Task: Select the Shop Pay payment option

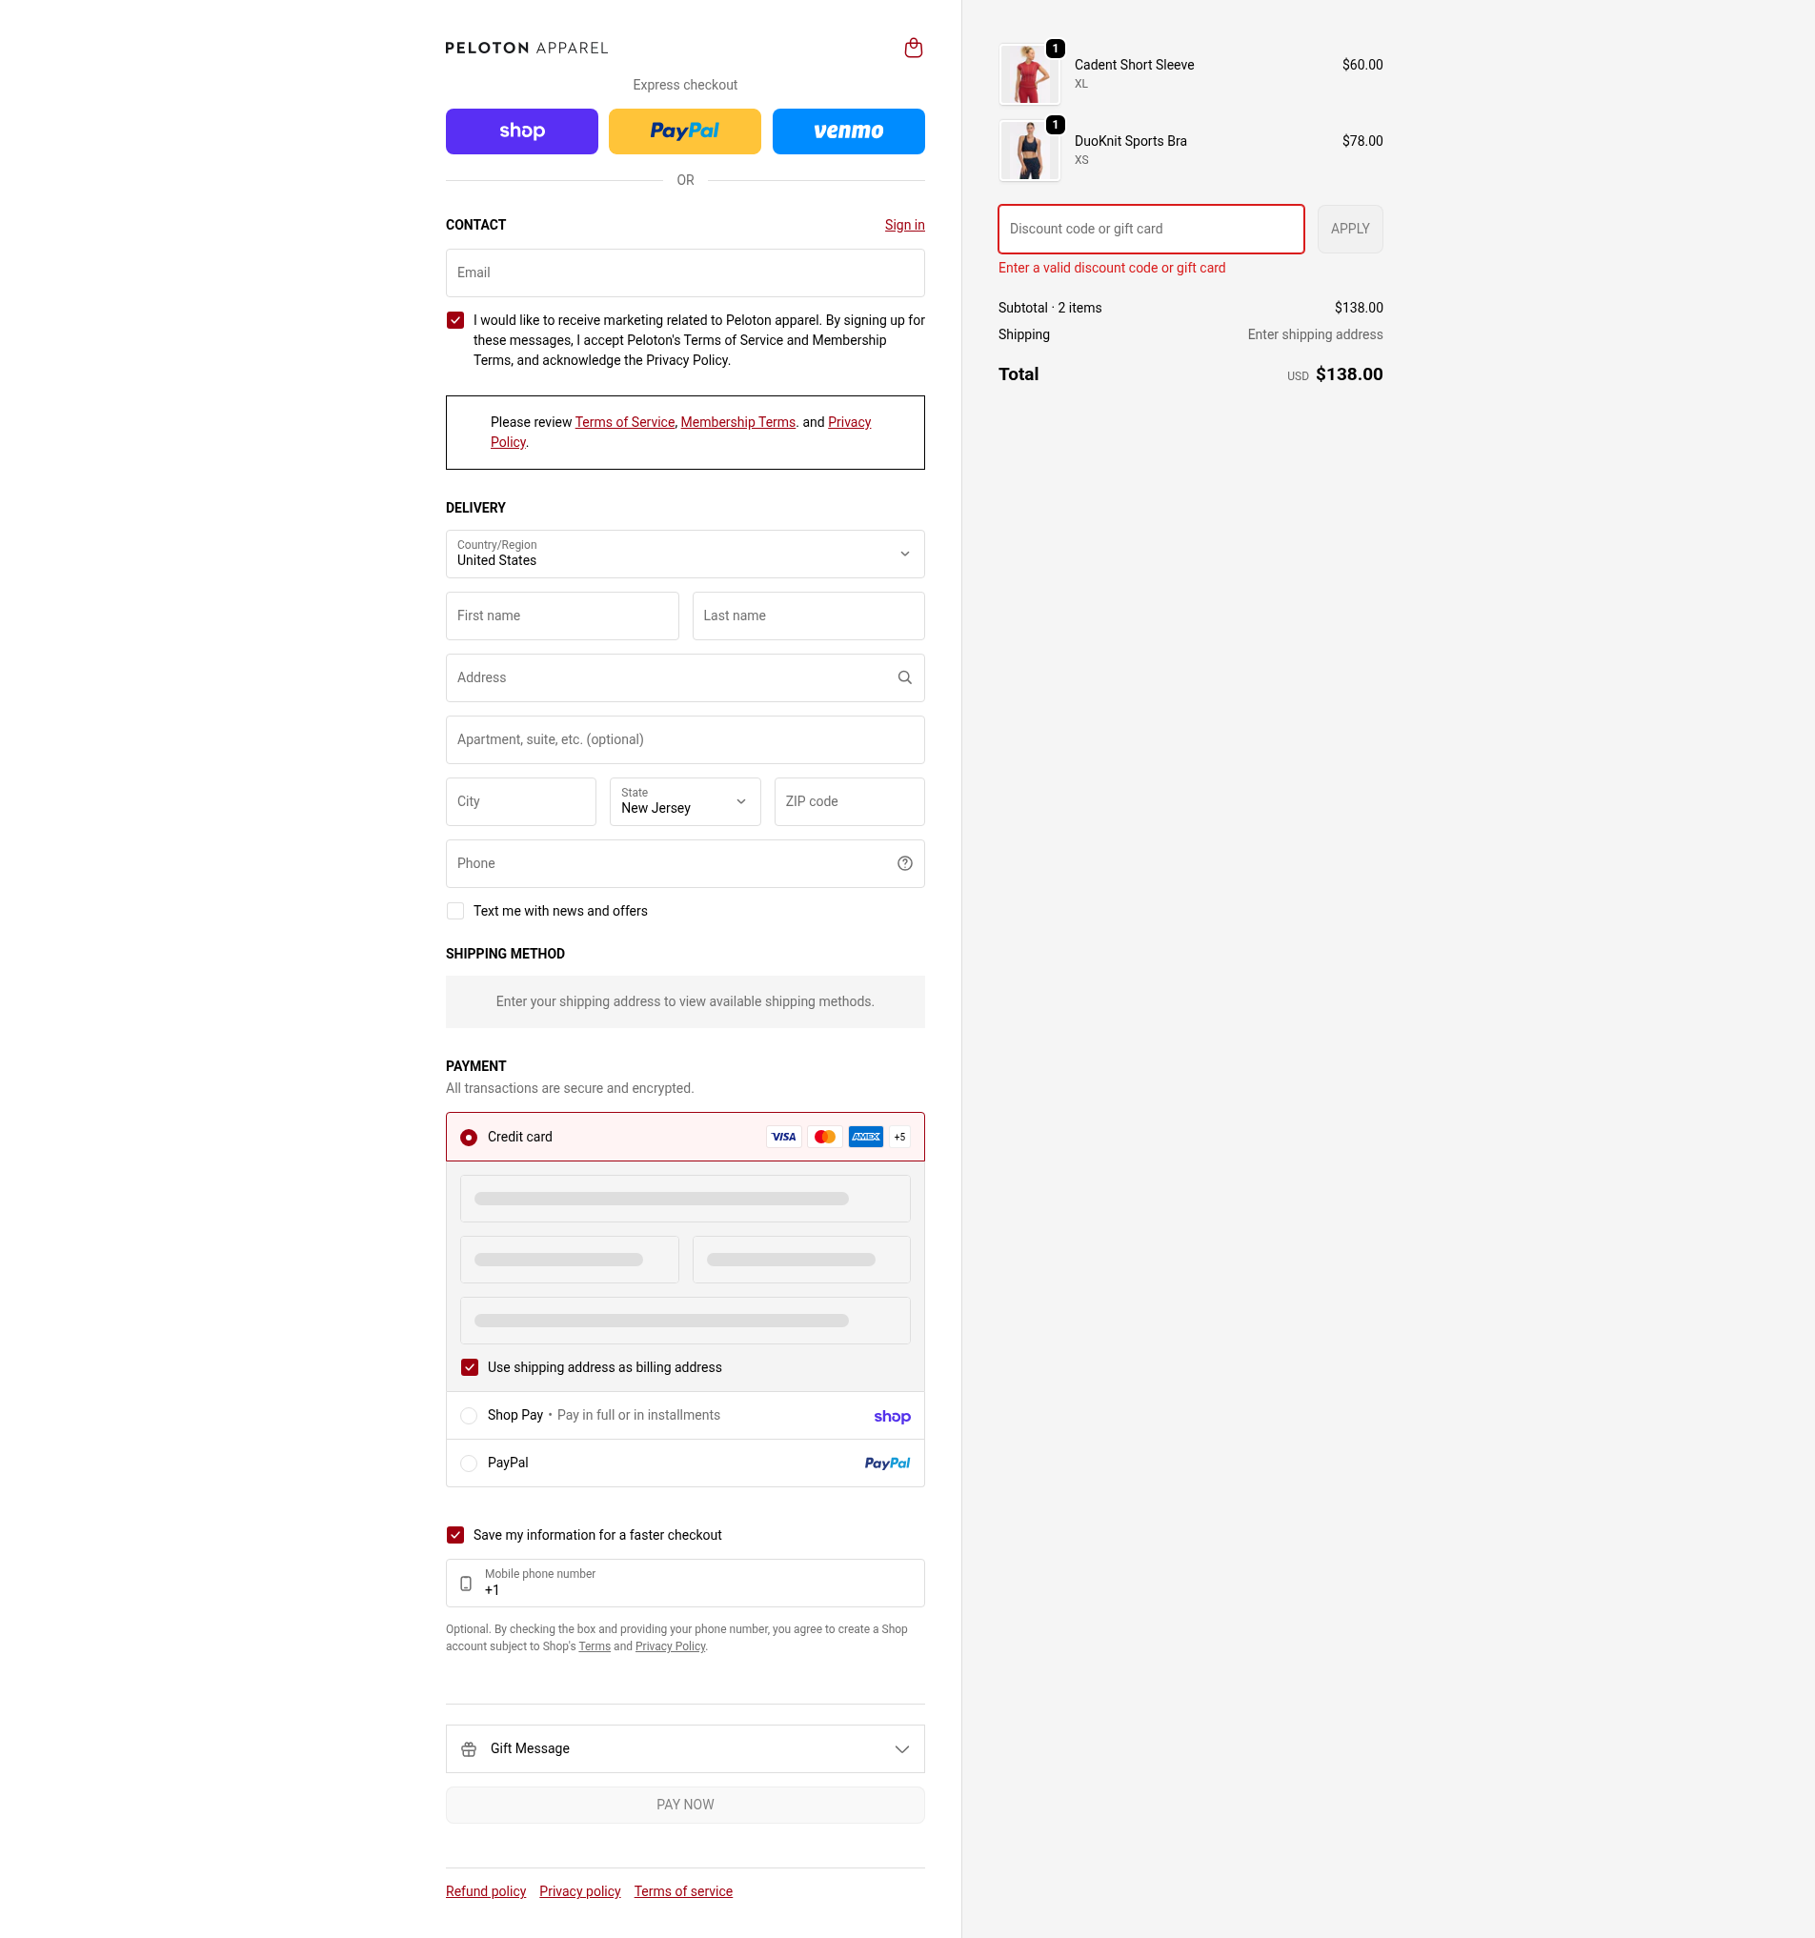Action: 684,1416
